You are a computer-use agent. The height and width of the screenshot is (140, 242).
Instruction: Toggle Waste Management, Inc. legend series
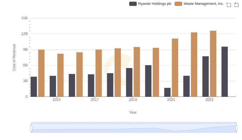tap(199, 4)
